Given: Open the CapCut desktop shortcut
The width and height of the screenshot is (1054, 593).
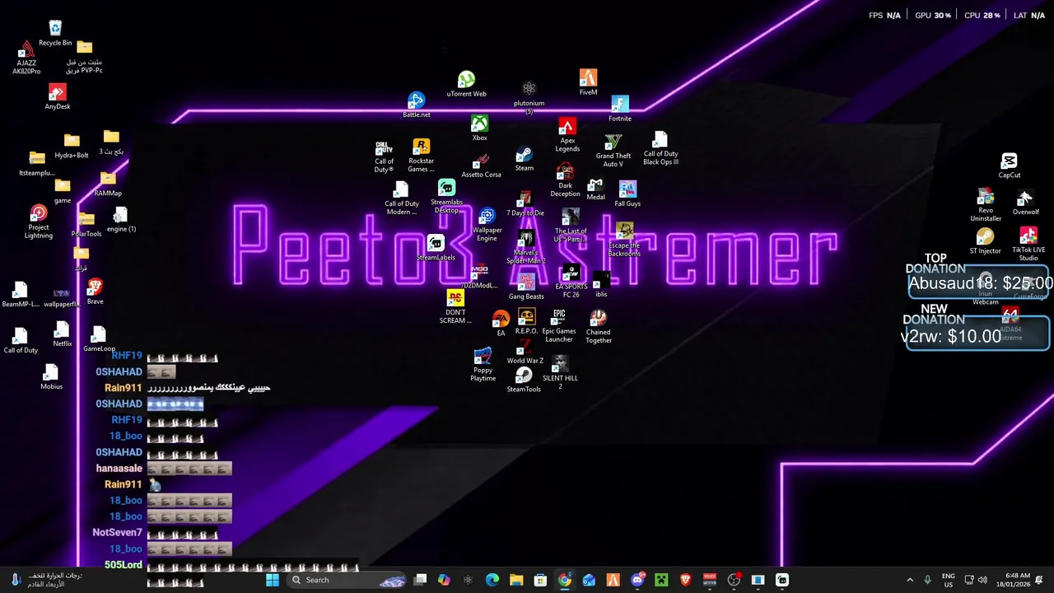Looking at the screenshot, I should click(x=1010, y=166).
